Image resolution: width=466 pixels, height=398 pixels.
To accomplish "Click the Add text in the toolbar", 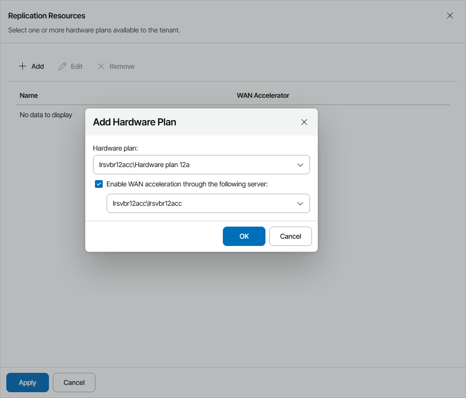I will click(x=37, y=66).
